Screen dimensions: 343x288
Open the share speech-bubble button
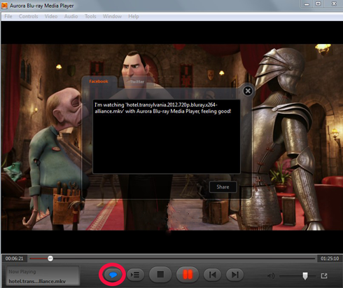[x=113, y=275]
